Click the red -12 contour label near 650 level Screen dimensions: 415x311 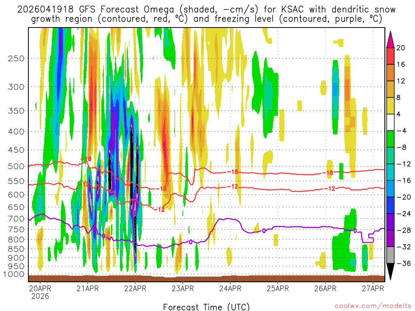[159, 209]
